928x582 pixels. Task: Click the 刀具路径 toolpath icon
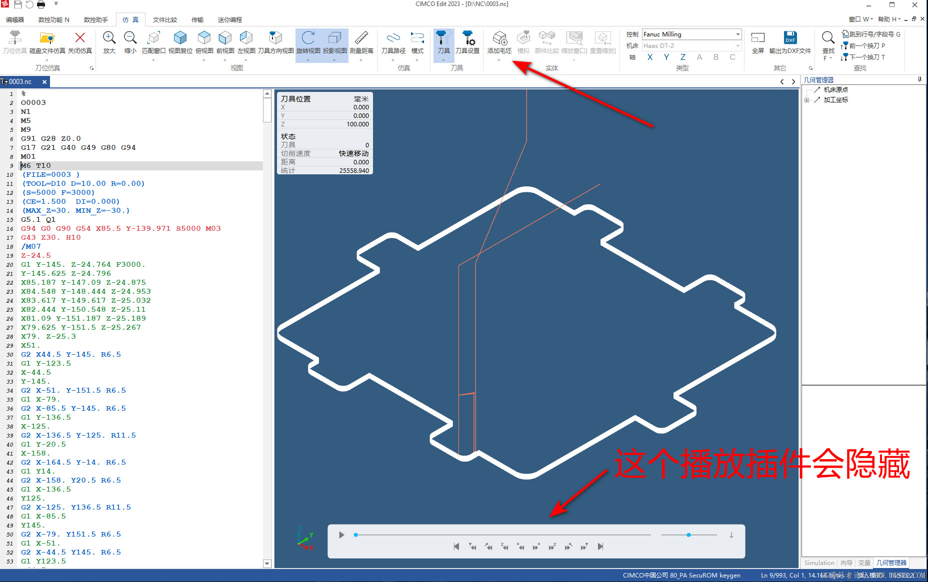[393, 38]
